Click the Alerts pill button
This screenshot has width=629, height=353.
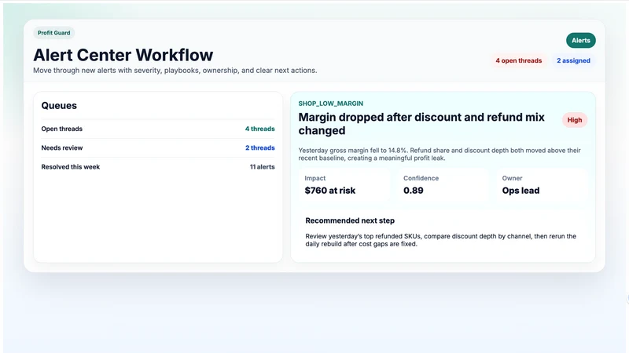pos(580,41)
